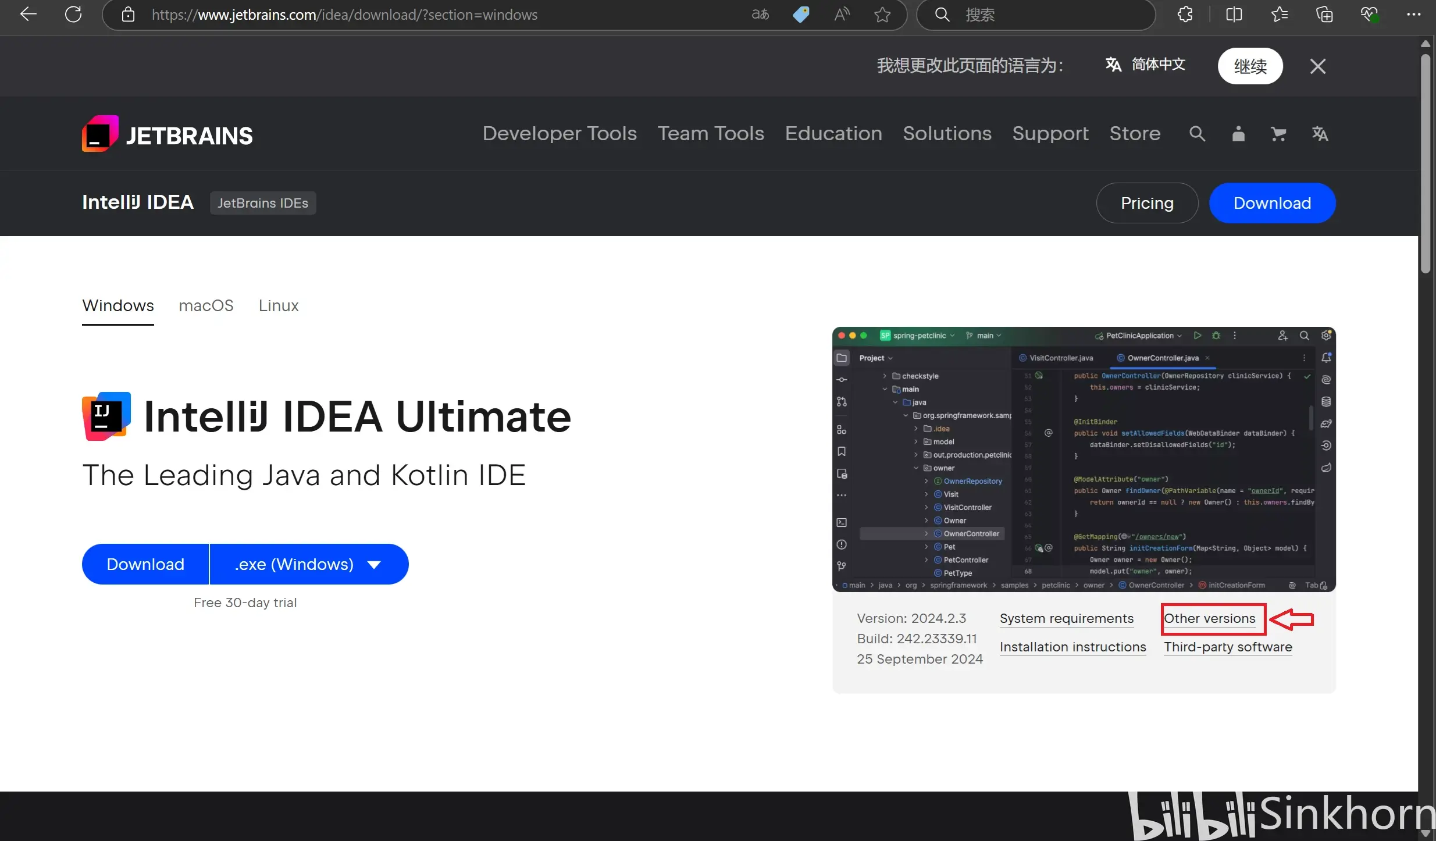
Task: Click the Download button in the product header
Action: [x=1272, y=203]
